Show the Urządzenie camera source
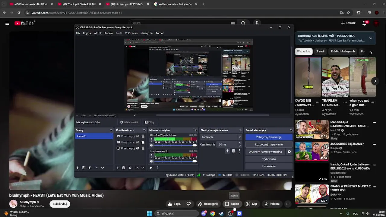This screenshot has width=386, height=217. pyautogui.click(x=138, y=142)
